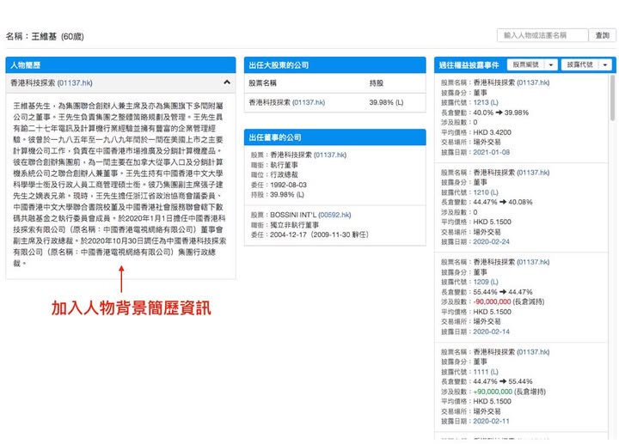Open disclosure code 1213 (L) link
The image size is (619, 444).
point(486,102)
